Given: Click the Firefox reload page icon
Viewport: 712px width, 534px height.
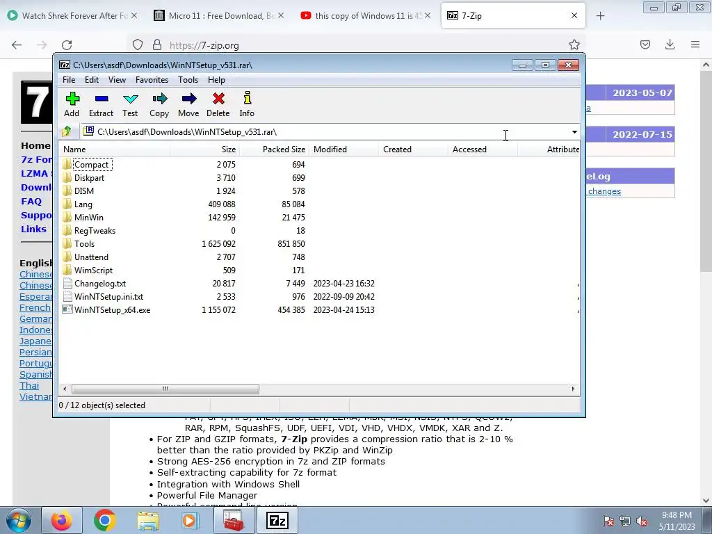Looking at the screenshot, I should coord(67,44).
